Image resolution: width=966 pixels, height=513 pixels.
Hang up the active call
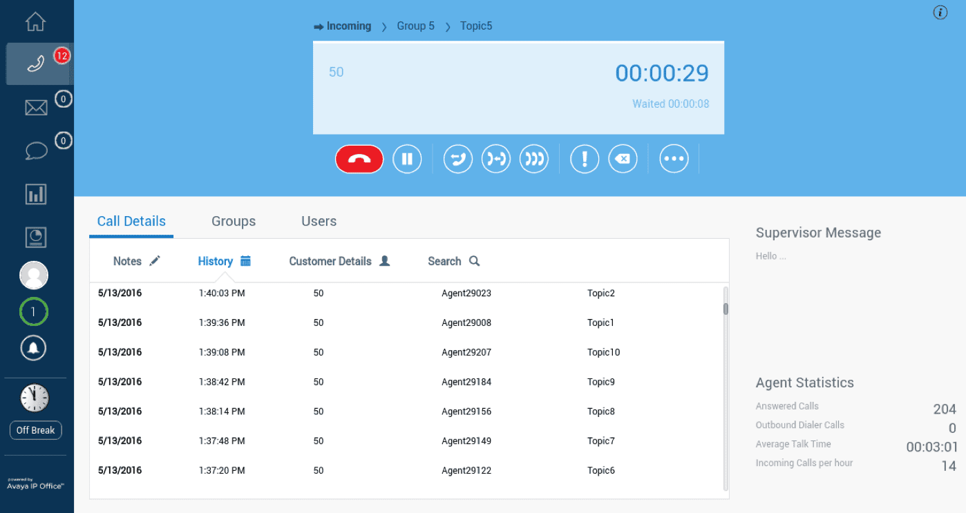pos(359,159)
